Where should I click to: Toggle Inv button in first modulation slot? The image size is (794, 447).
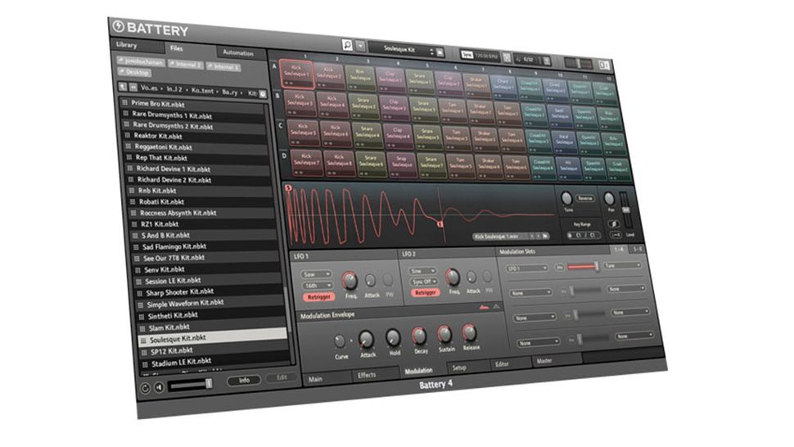coord(560,267)
